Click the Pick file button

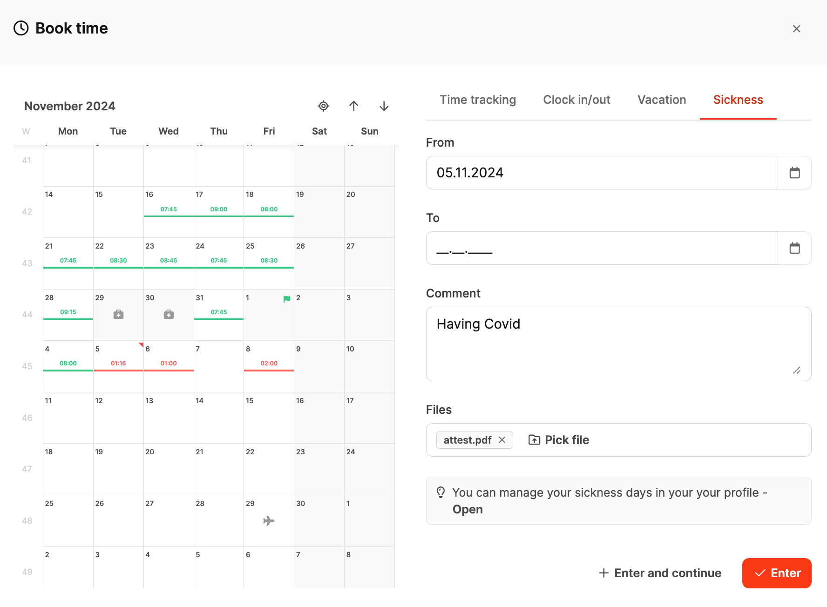(559, 440)
